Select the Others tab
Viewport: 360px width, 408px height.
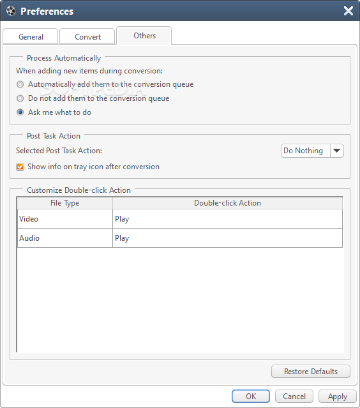tap(144, 36)
